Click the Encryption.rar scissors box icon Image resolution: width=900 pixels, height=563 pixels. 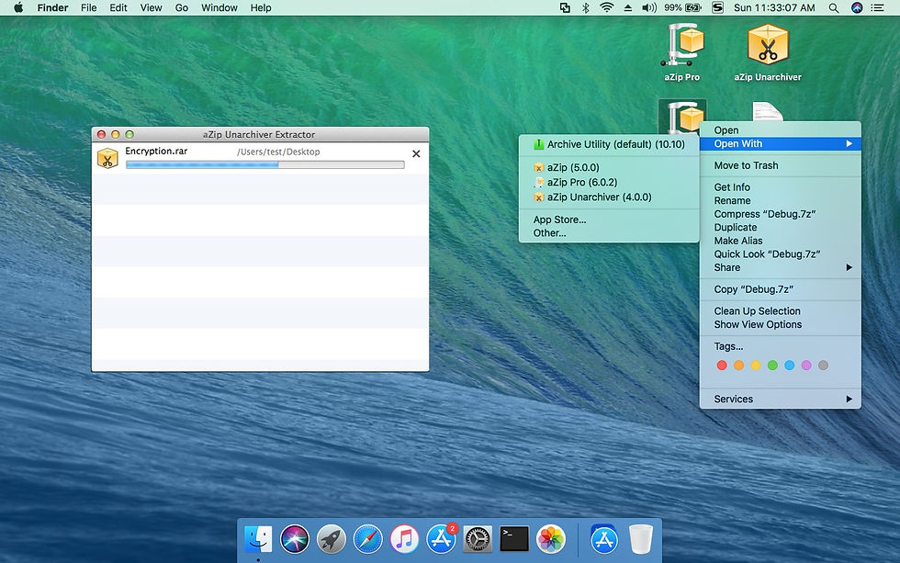(107, 158)
